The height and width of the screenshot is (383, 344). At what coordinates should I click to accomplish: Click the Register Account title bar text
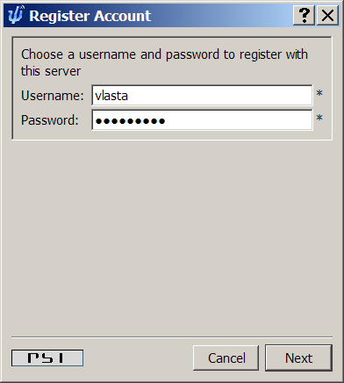[90, 16]
